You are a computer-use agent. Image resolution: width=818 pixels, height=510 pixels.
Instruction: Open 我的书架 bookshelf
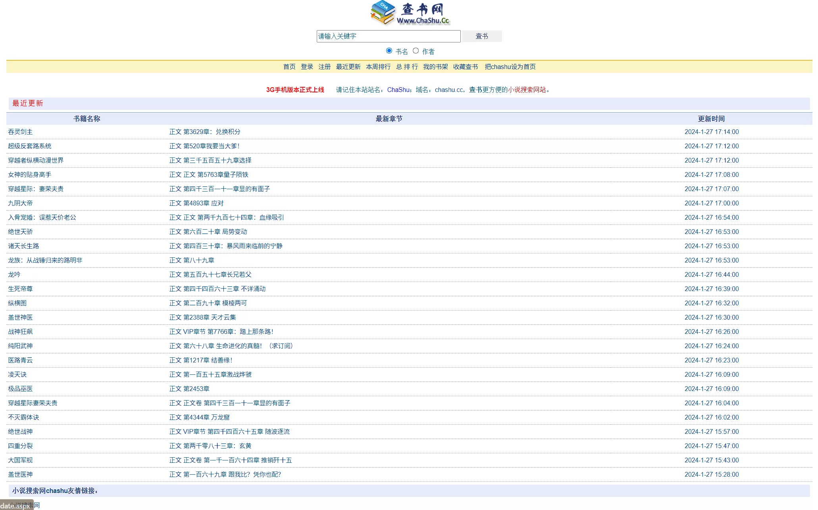pos(435,67)
